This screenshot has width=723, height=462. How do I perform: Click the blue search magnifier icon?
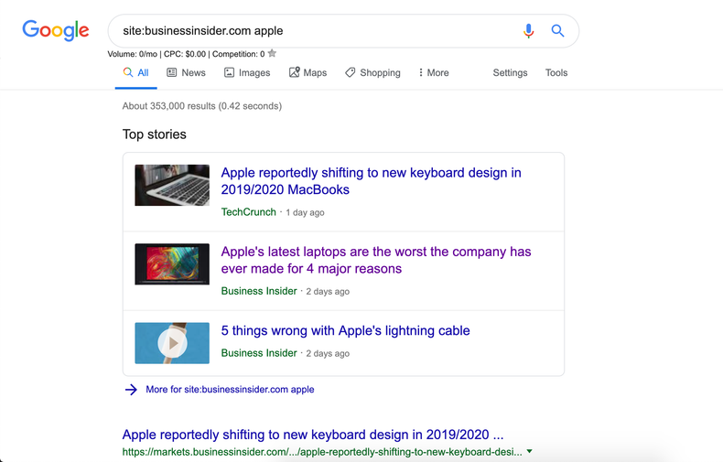coord(557,31)
